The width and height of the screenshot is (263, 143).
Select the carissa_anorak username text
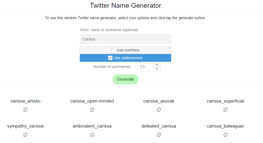coord(159,101)
